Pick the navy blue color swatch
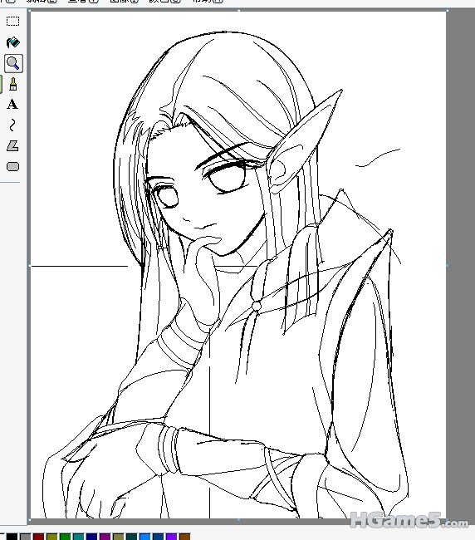The image size is (475, 540). (x=92, y=537)
